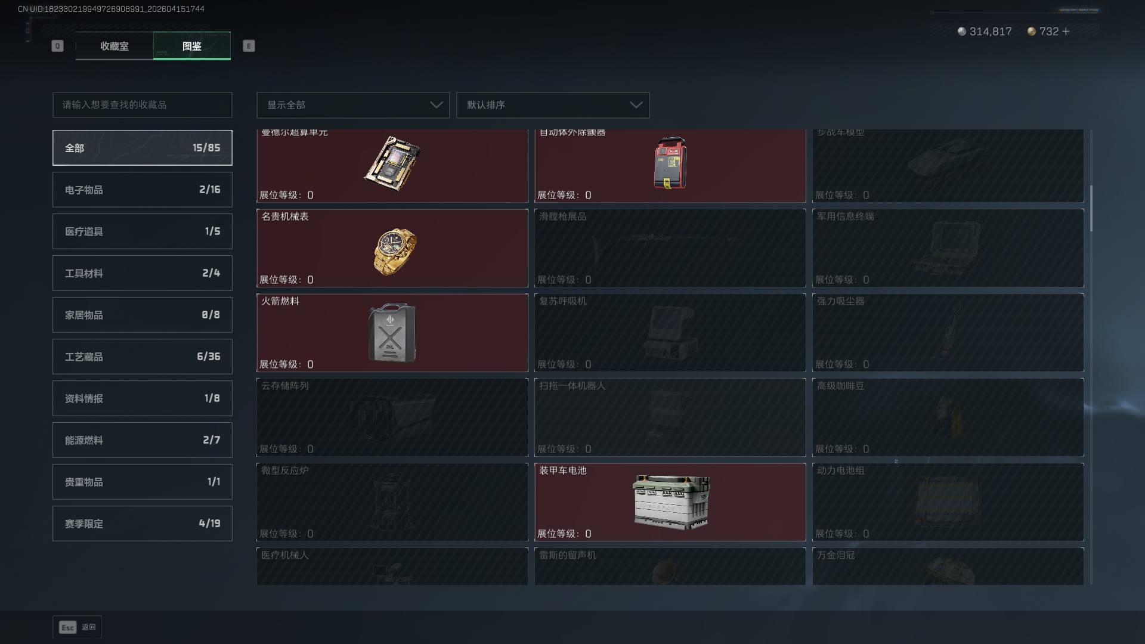Select the 电子物品 category
The height and width of the screenshot is (644, 1145).
click(x=143, y=190)
